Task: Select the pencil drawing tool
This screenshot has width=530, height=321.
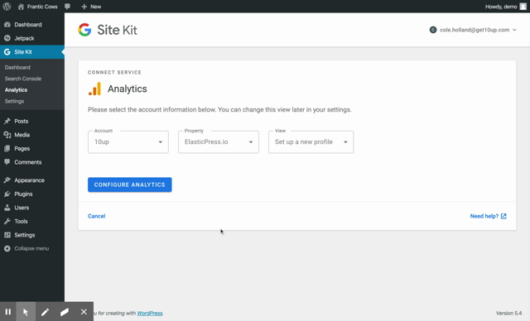Action: click(45, 312)
